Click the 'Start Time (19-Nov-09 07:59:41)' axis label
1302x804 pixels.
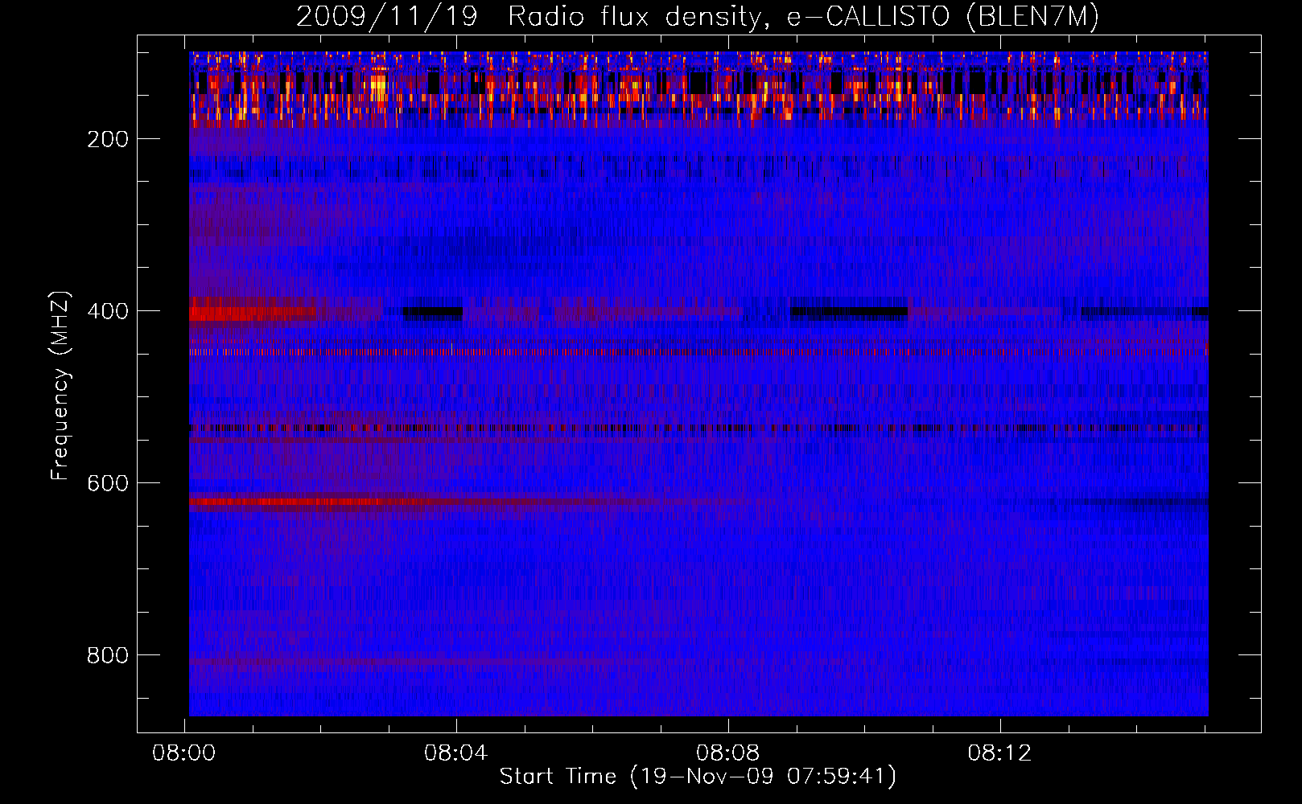698,777
